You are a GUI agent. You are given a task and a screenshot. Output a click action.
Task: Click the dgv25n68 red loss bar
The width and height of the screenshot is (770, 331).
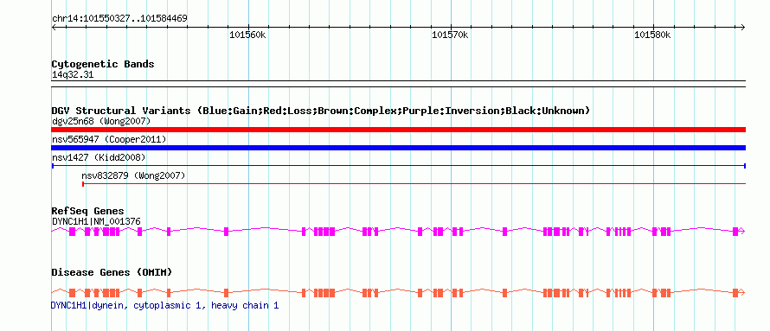pos(398,130)
